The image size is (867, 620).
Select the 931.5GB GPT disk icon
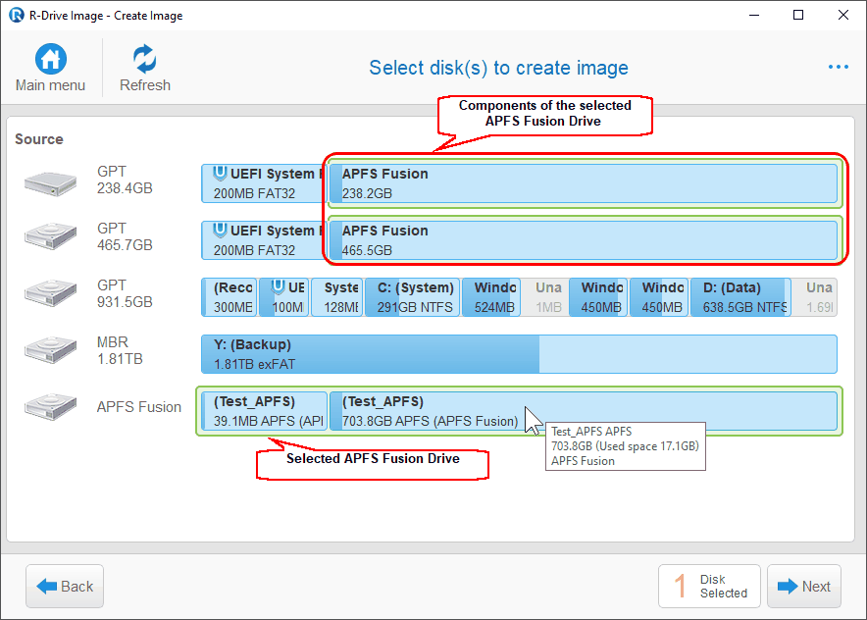coord(50,293)
